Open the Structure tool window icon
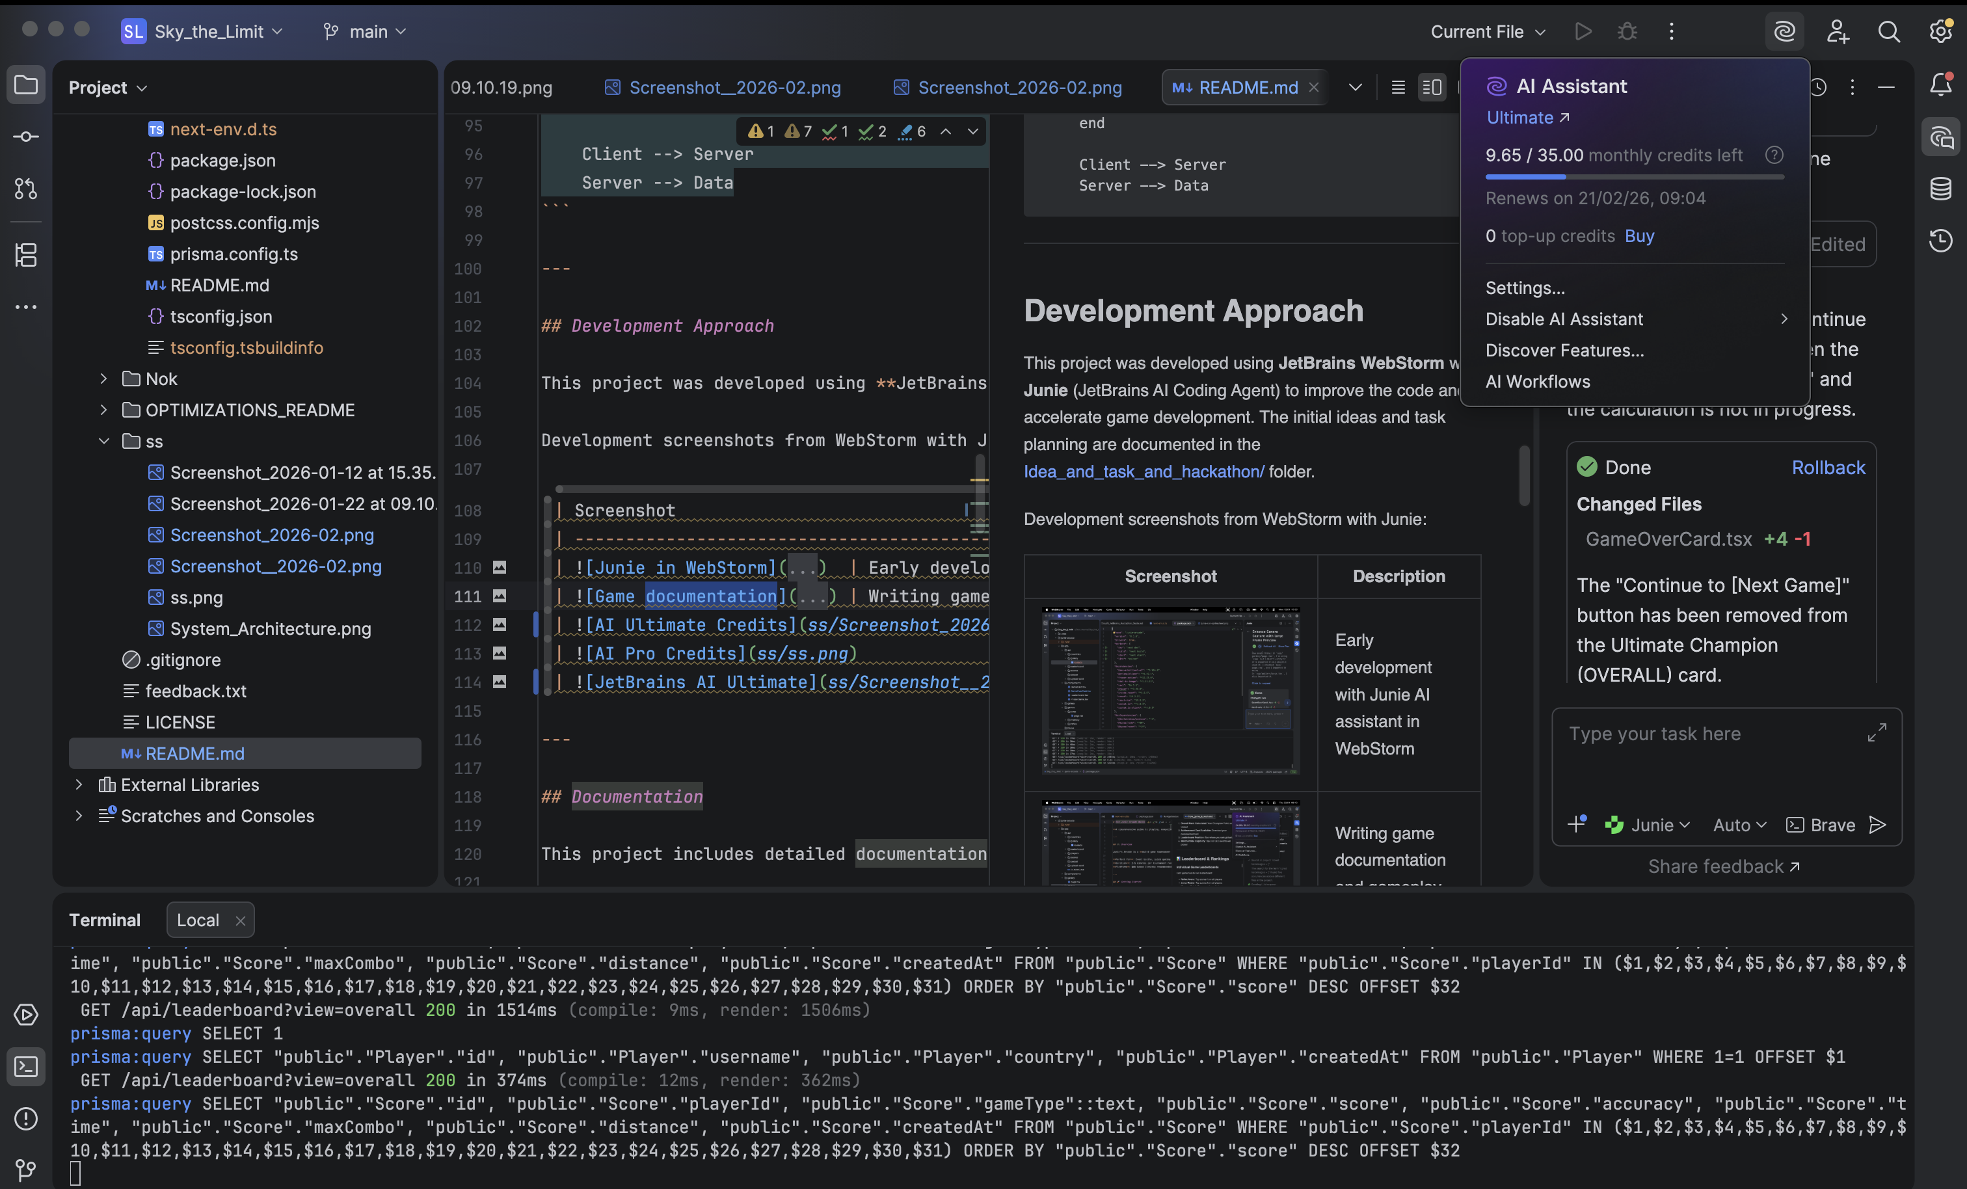Image resolution: width=1967 pixels, height=1189 pixels. [25, 256]
